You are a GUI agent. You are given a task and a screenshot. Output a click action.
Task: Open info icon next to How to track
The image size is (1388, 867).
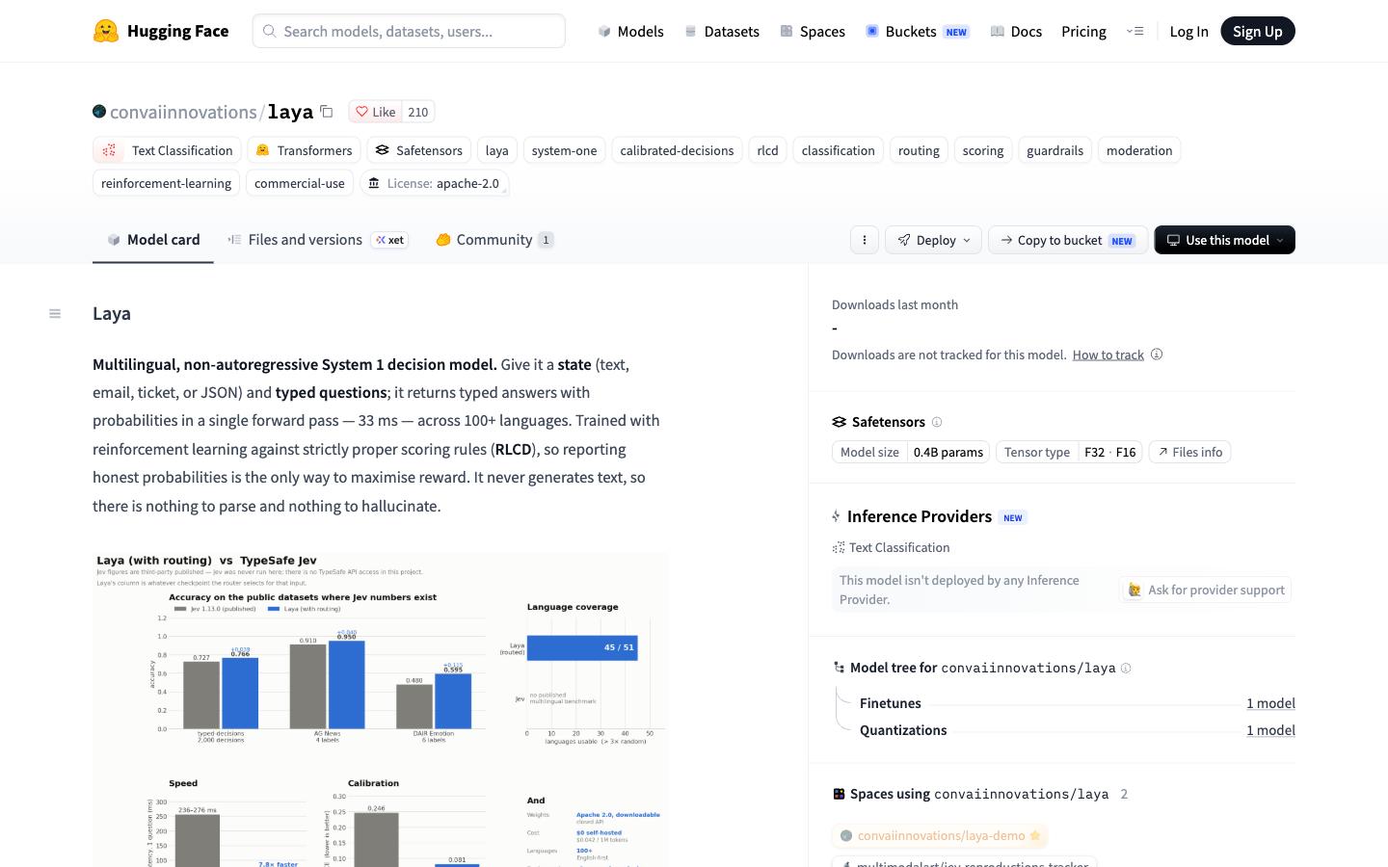(x=1157, y=355)
